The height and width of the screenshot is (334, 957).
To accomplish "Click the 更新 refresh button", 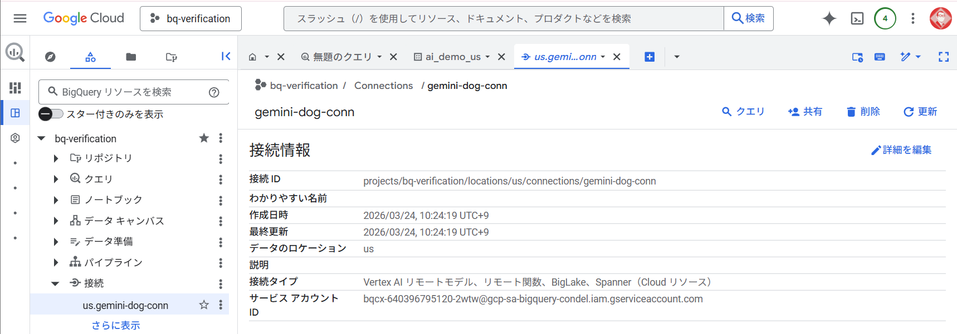I will (920, 112).
